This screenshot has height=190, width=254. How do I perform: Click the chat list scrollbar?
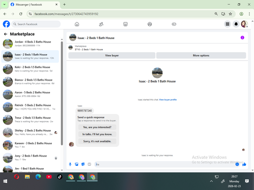[62, 93]
